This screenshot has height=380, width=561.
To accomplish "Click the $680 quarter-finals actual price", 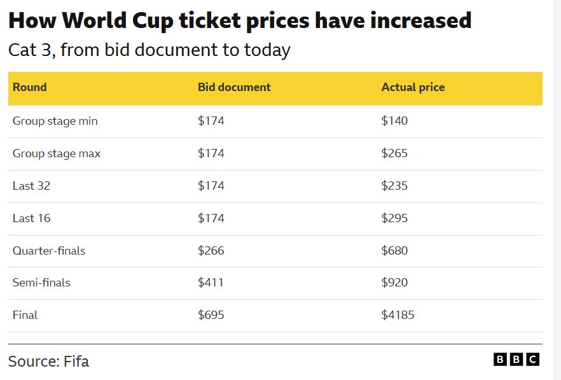I will tap(394, 251).
